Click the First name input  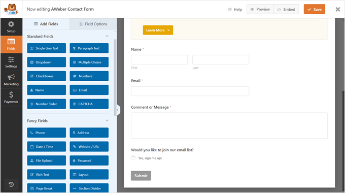click(159, 60)
